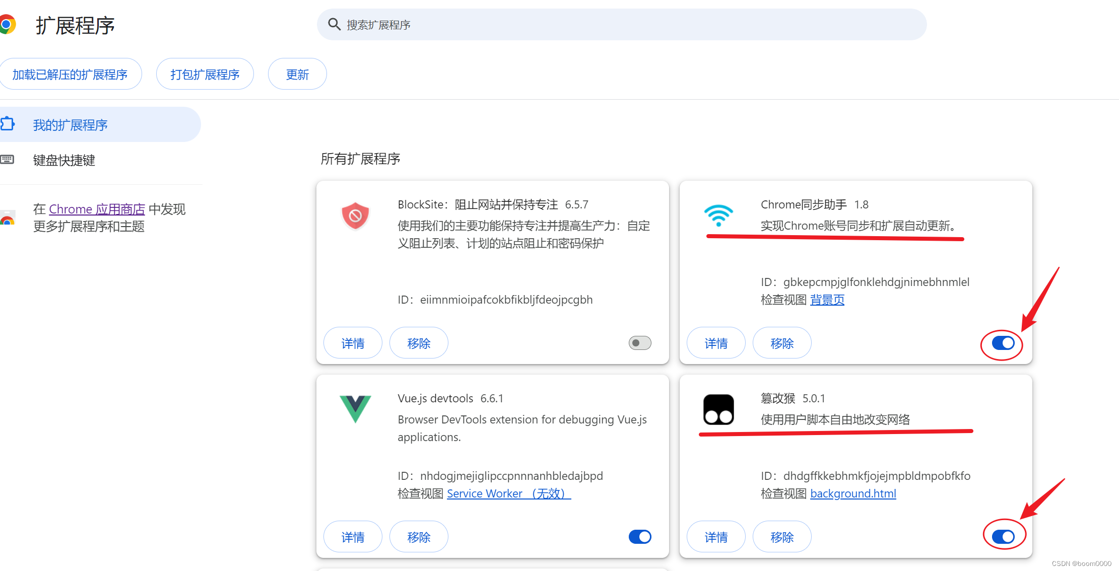Open 详情 for 篡改猴
This screenshot has width=1119, height=571.
pyautogui.click(x=716, y=537)
